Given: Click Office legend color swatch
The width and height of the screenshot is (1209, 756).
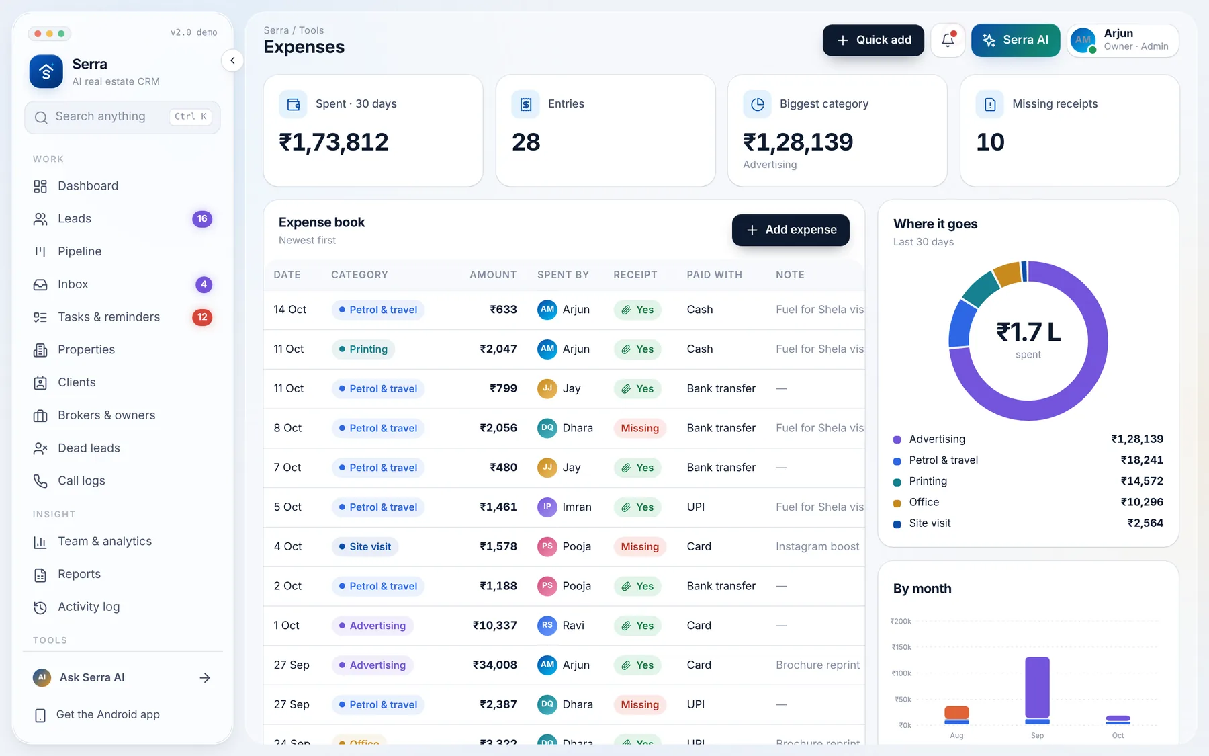Looking at the screenshot, I should click(897, 503).
